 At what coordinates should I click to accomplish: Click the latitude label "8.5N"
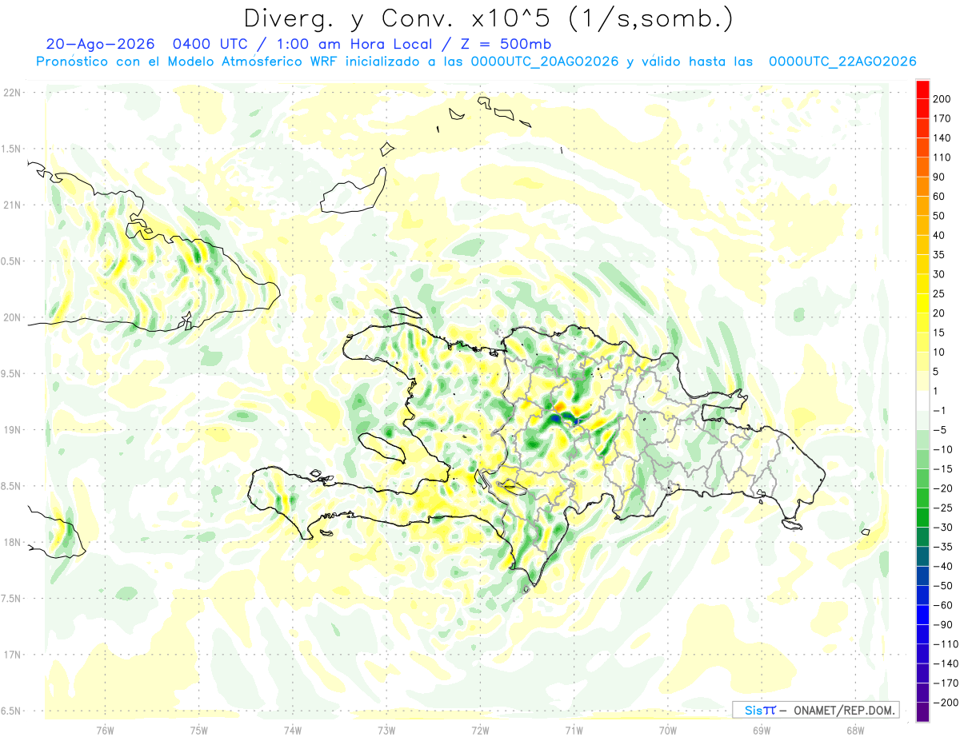(10, 487)
